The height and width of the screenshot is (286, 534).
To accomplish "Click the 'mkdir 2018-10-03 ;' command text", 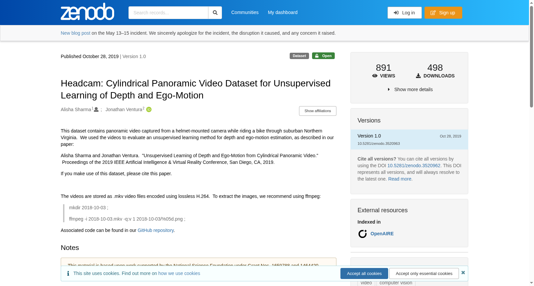I will tap(88, 208).
